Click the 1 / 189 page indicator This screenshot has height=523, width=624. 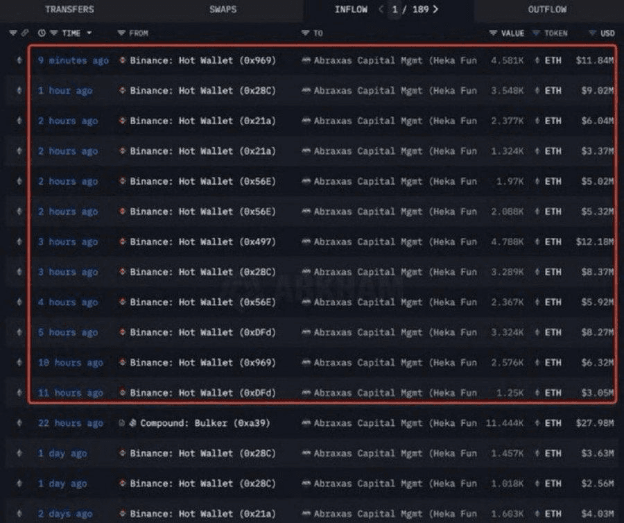tap(410, 9)
